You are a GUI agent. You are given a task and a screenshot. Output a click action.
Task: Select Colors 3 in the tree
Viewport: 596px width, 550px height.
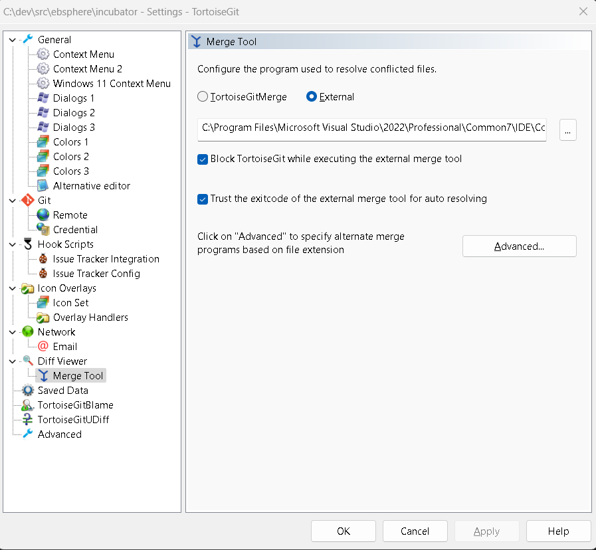[x=71, y=171]
